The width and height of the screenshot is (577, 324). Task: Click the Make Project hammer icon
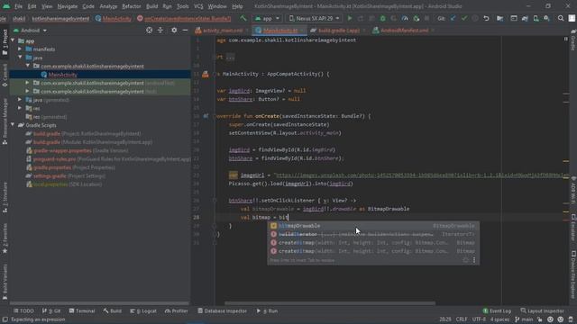click(243, 18)
